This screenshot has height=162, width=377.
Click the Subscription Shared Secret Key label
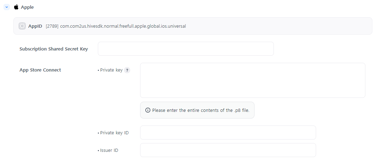coord(54,49)
